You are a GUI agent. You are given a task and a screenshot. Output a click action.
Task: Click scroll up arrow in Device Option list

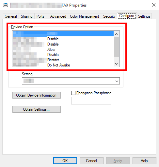pos(116,34)
